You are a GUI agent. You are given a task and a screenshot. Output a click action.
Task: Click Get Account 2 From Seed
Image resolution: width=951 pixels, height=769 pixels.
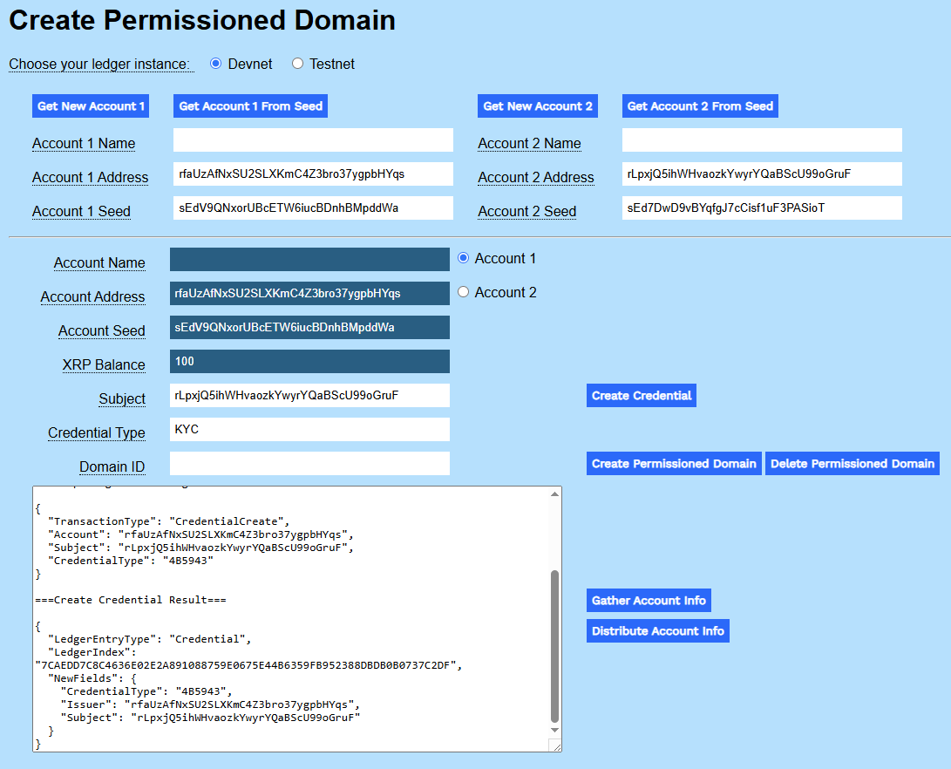click(699, 105)
